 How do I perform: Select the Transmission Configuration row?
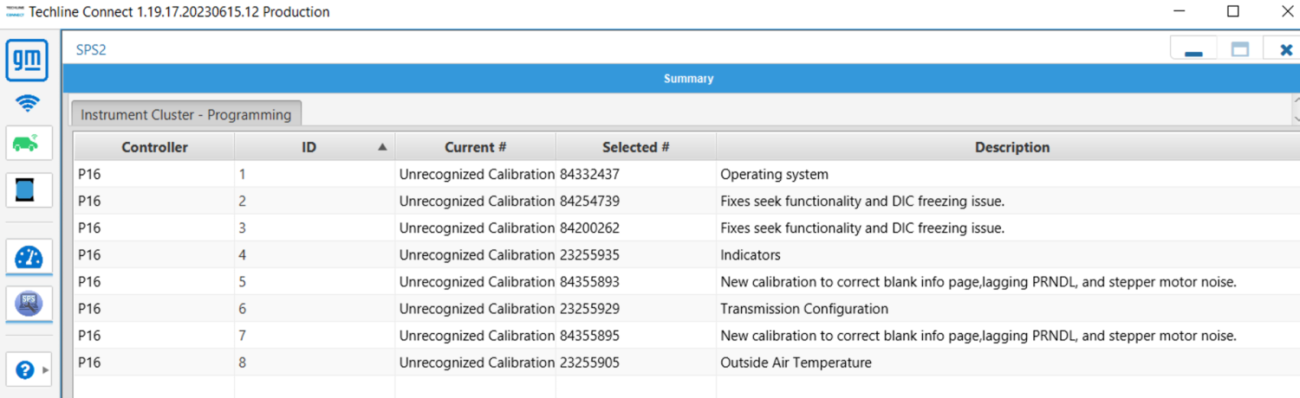(x=686, y=309)
